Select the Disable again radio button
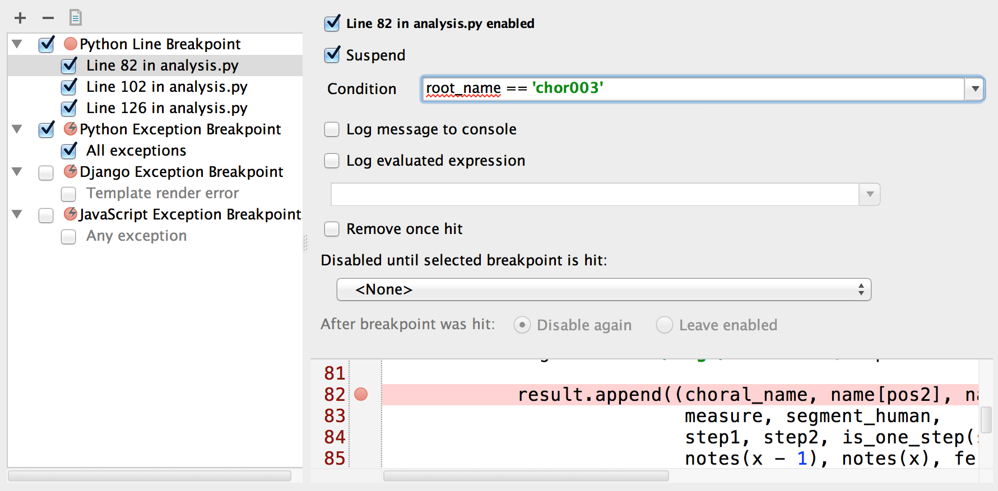 tap(522, 325)
